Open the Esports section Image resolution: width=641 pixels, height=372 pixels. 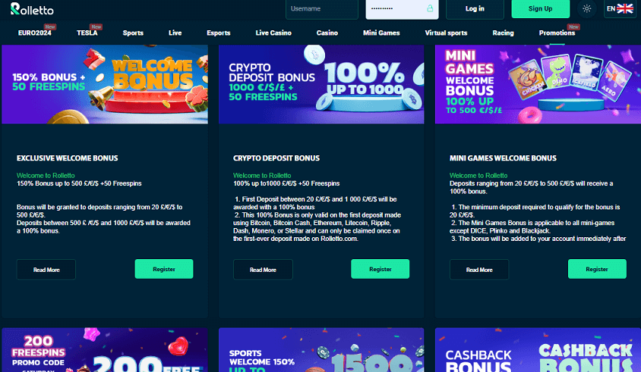[x=218, y=33]
